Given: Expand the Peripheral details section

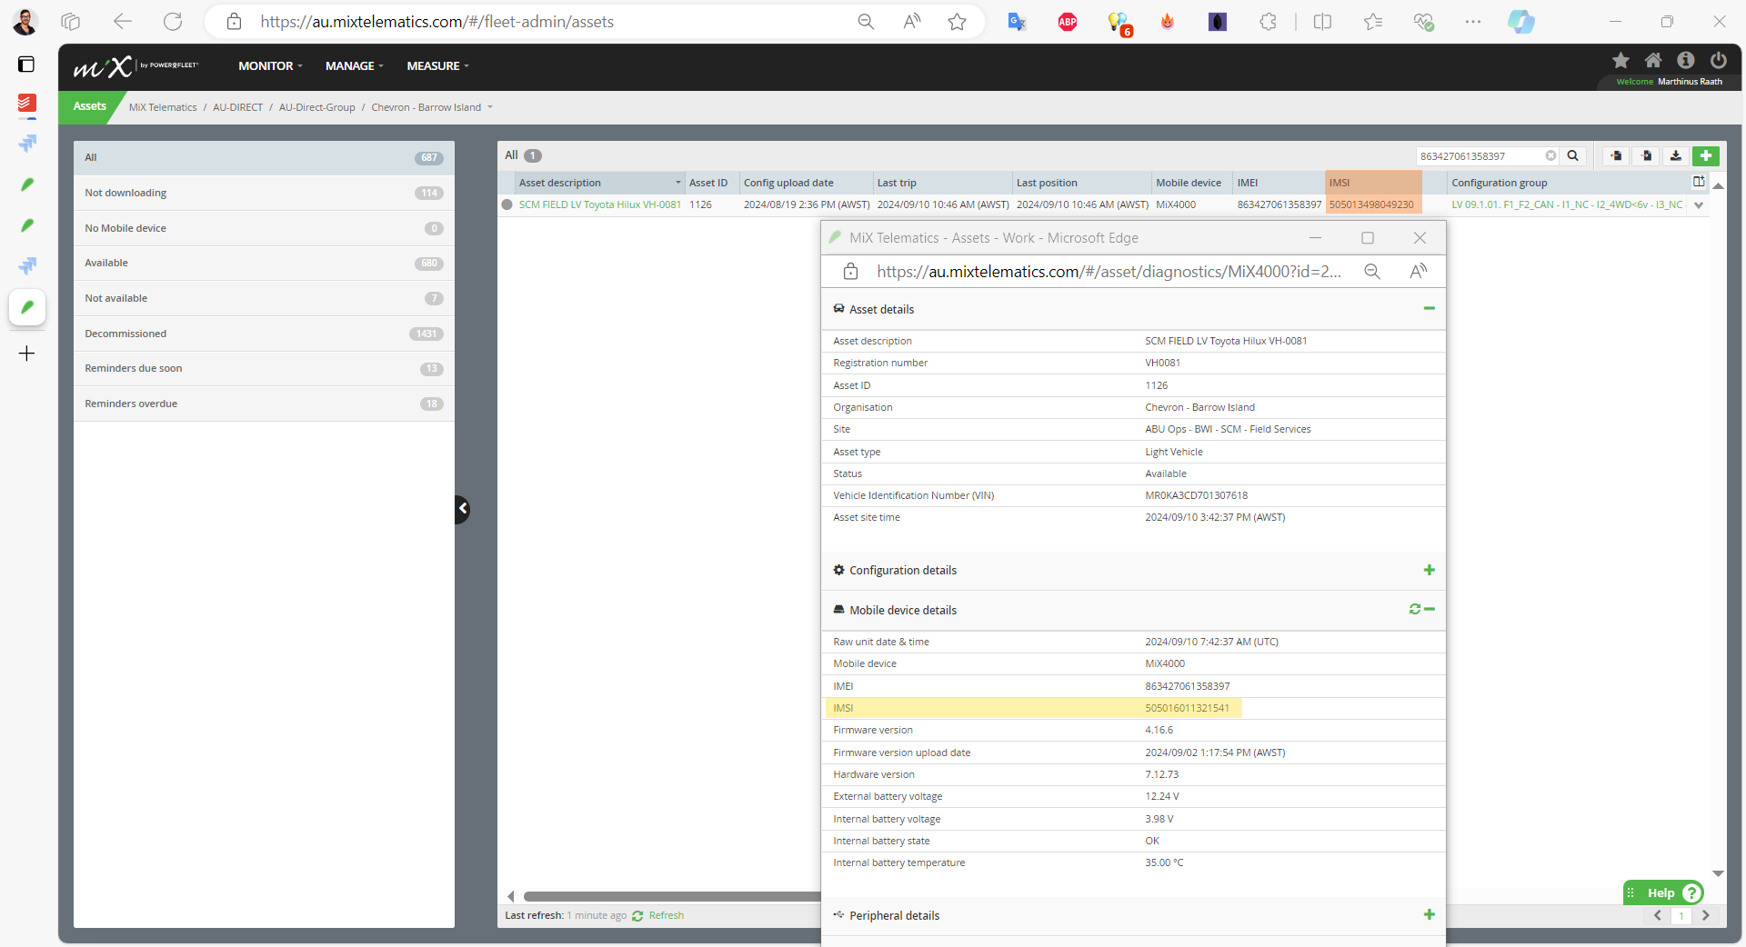Looking at the screenshot, I should (1429, 915).
